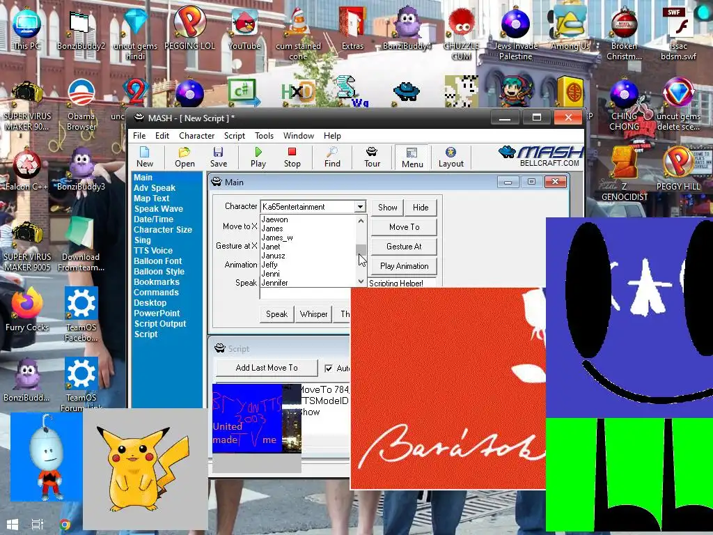Open the Help menu
The height and width of the screenshot is (535, 713).
pyautogui.click(x=332, y=136)
